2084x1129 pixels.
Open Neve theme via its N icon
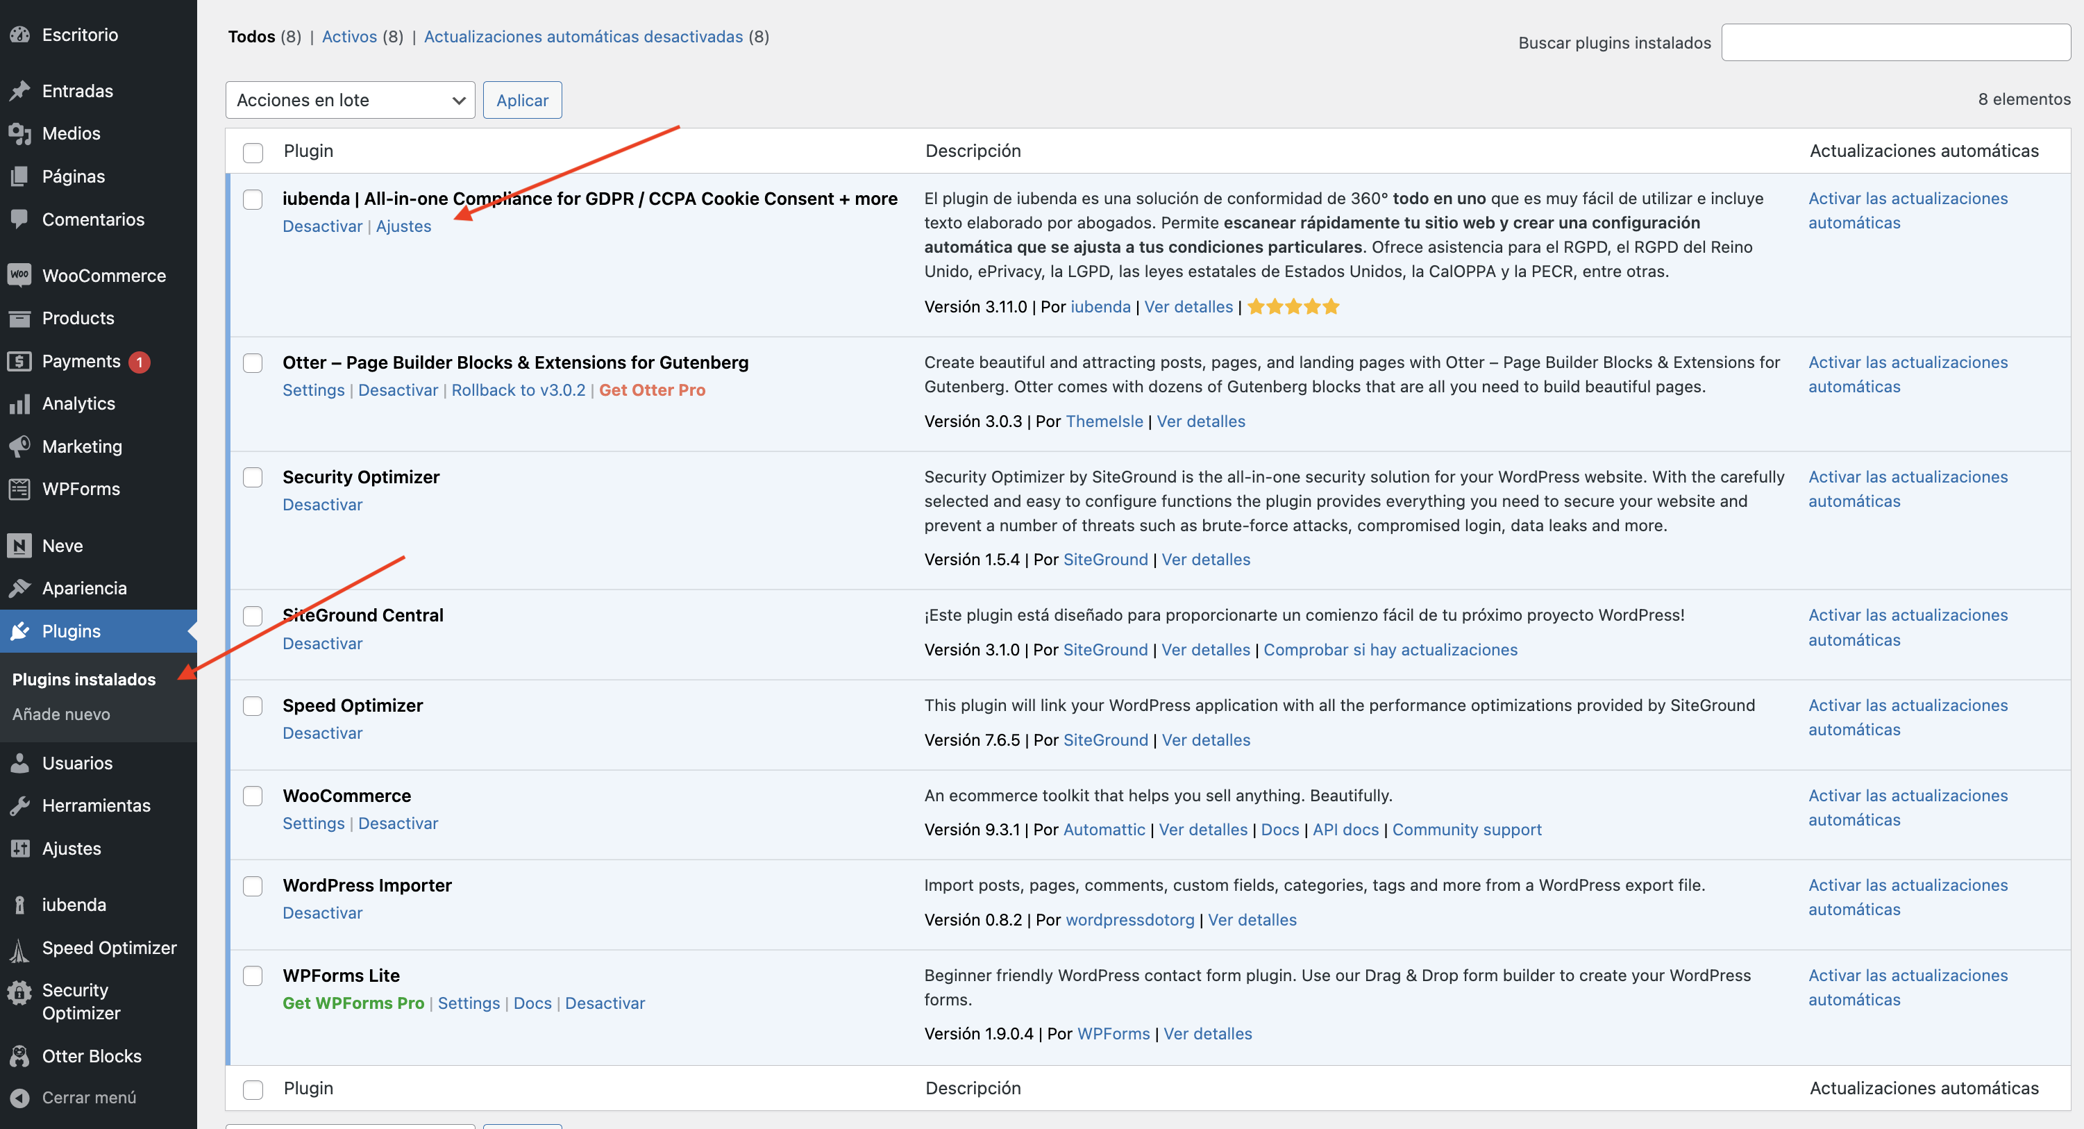pos(19,546)
